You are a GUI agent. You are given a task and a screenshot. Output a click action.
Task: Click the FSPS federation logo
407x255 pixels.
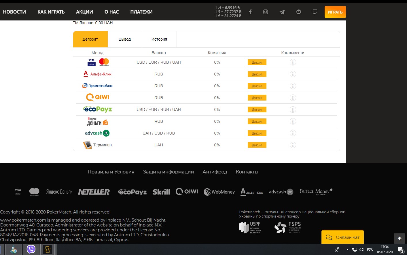(288, 227)
